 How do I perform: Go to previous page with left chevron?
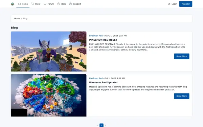coord(97,125)
